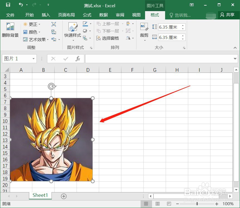Click Selection Pane (选择窗格) button
The width and height of the screenshot is (240, 208).
click(x=107, y=38)
